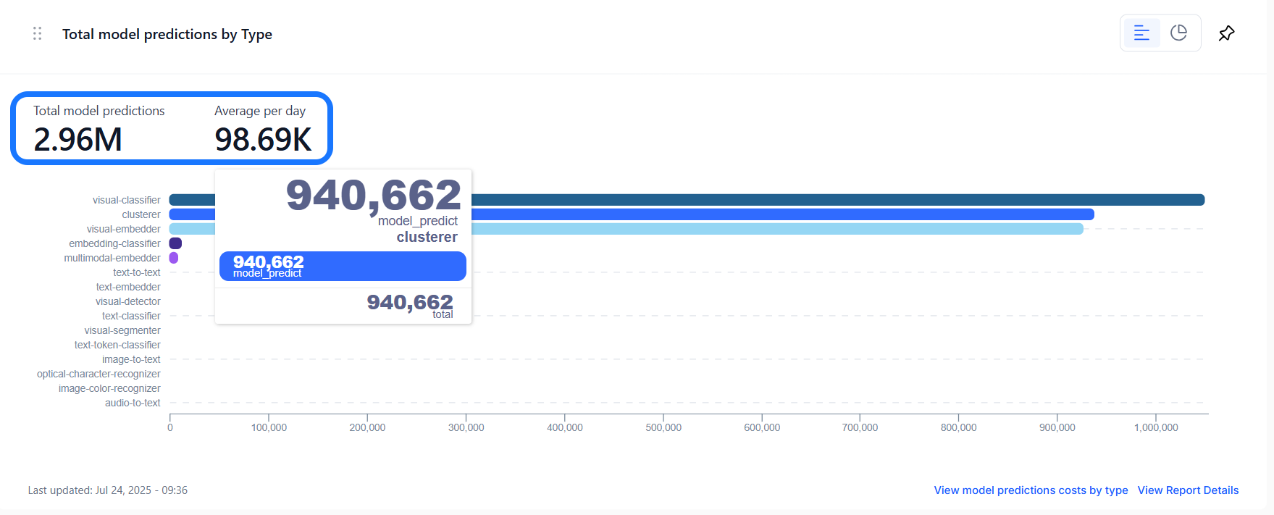Open View Report Details link
The image size is (1274, 515).
pos(1188,490)
